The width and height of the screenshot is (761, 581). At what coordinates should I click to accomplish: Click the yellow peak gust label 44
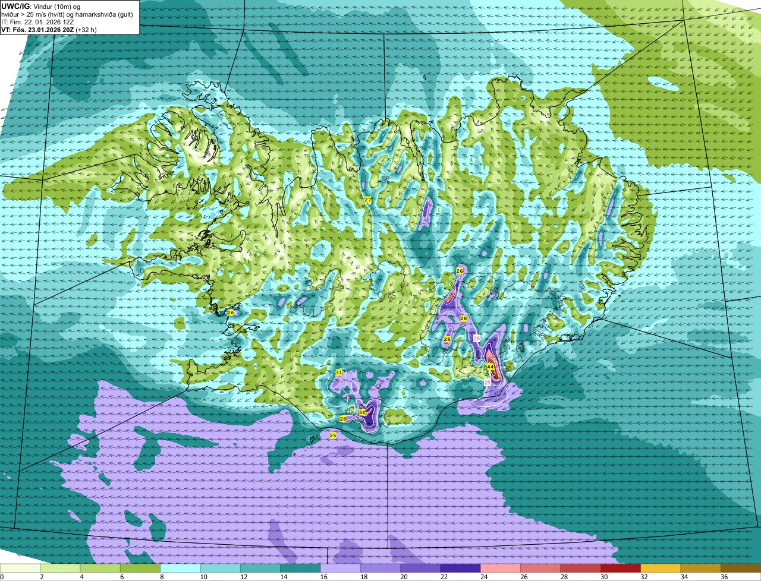tap(490, 367)
